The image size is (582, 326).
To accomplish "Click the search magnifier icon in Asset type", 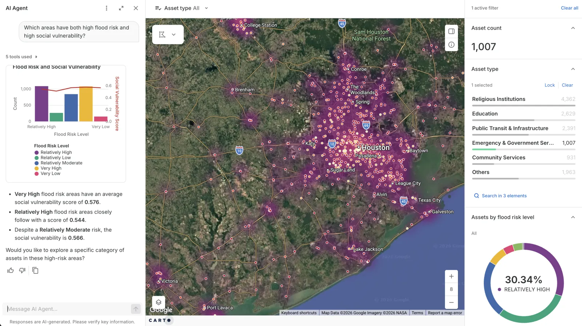I will [x=477, y=196].
